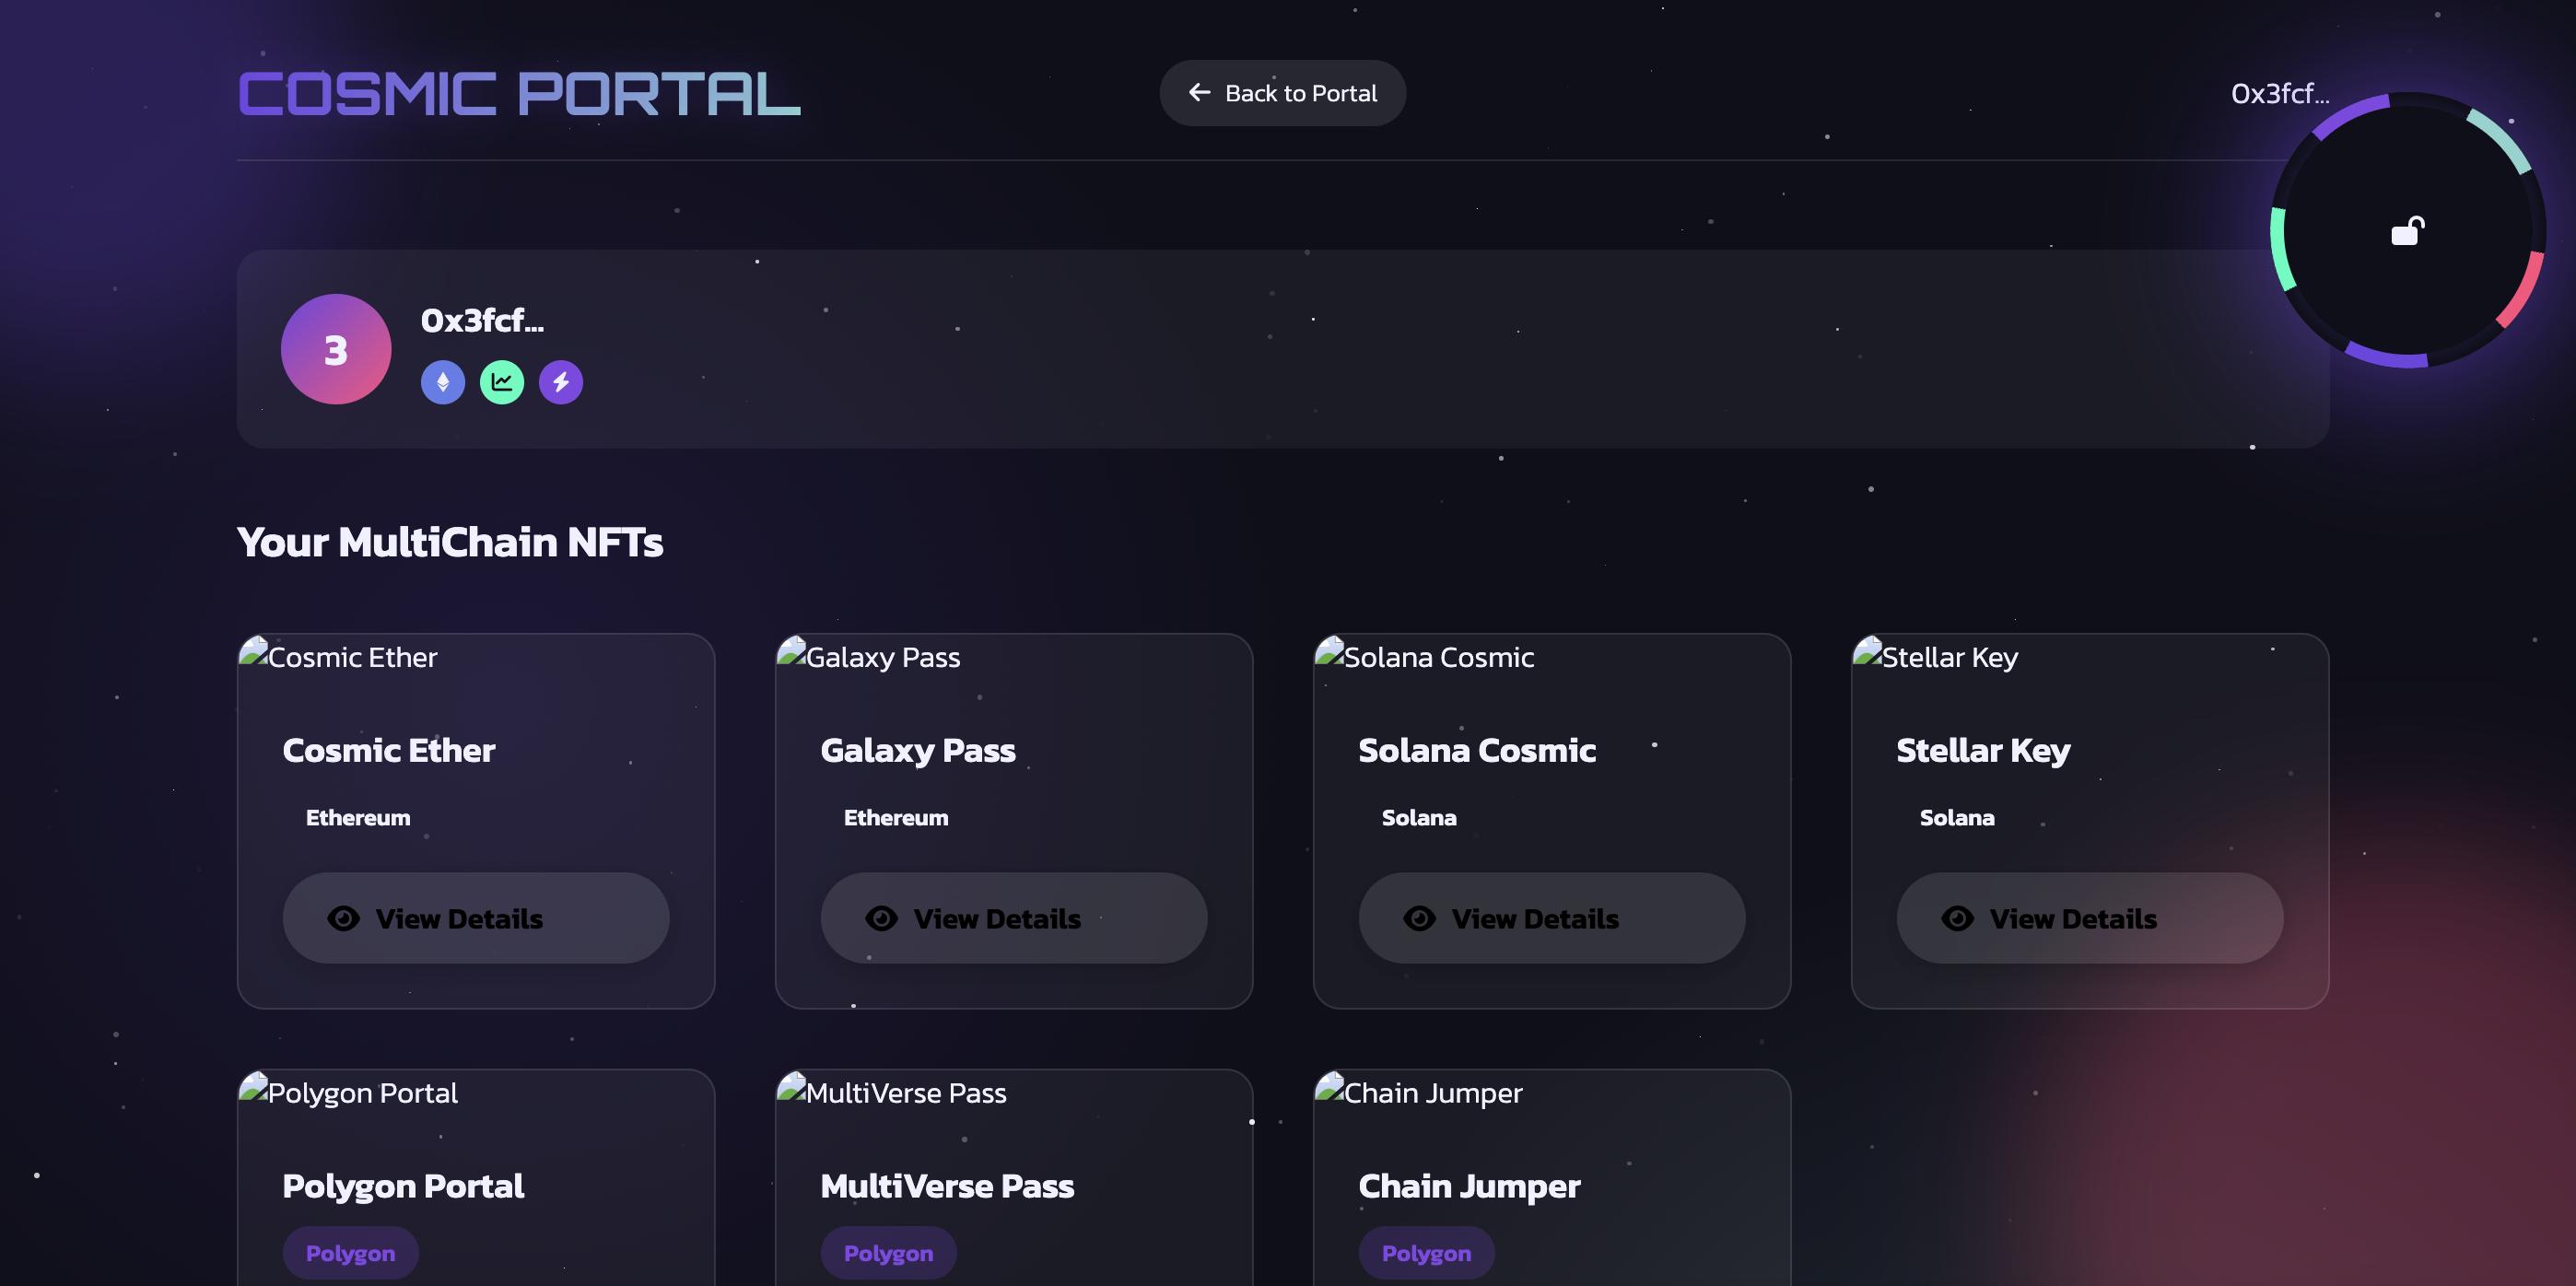Click the broken image icon for Galaxy Pass
Image resolution: width=2576 pixels, height=1286 pixels.
coord(791,651)
